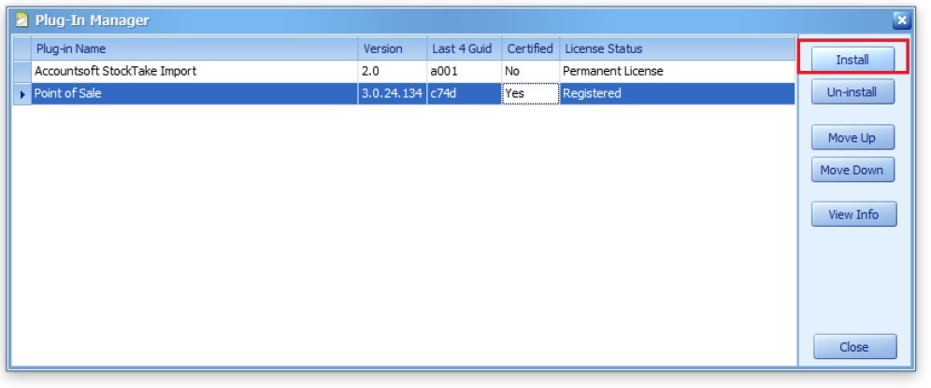Select the Accountsoft StockTake Import row

click(x=194, y=71)
